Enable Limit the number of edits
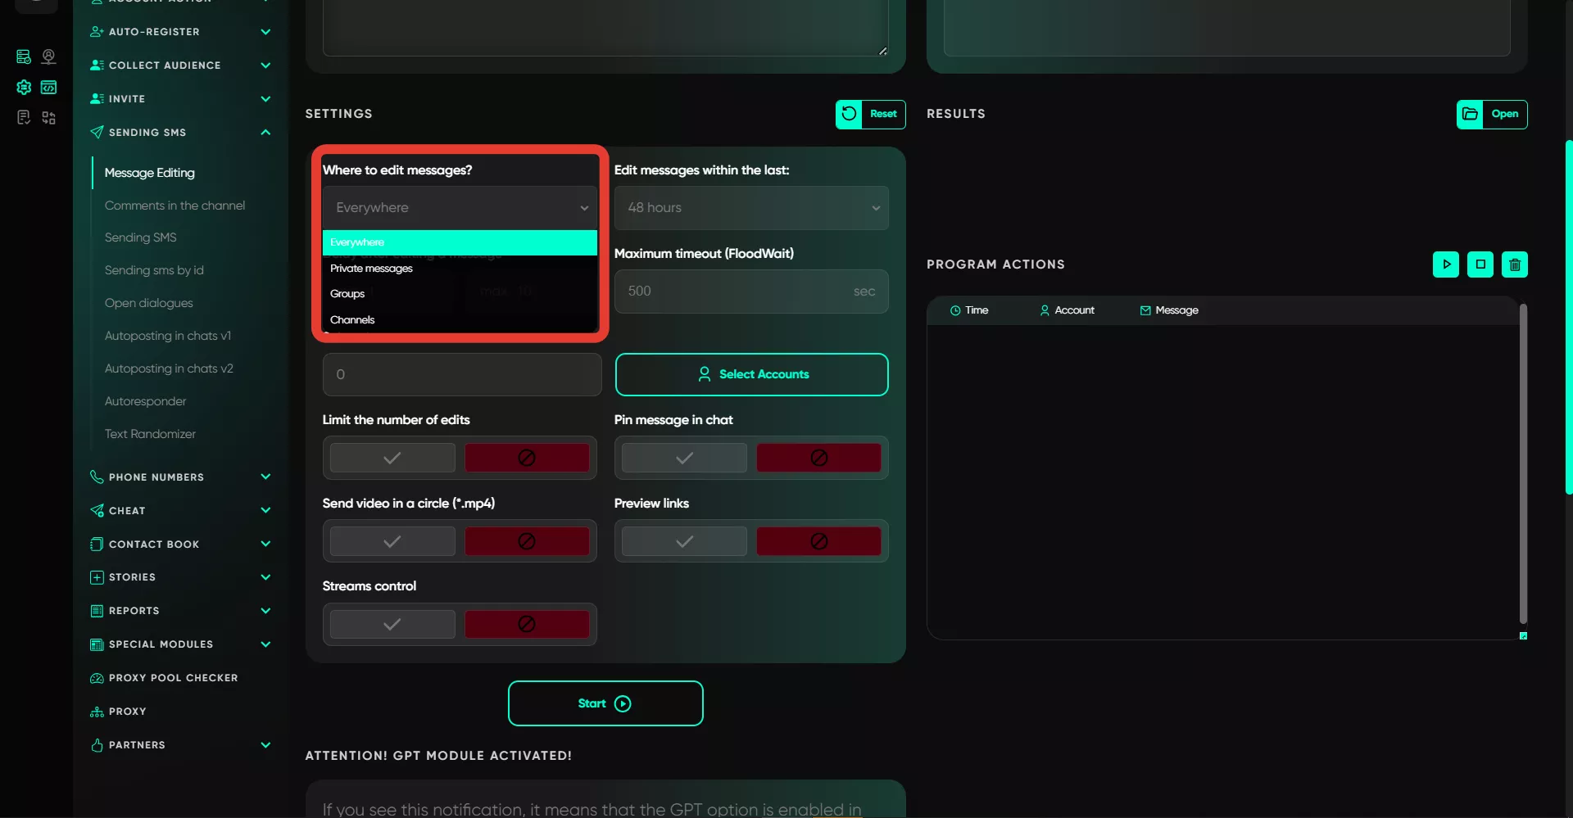 pos(392,458)
